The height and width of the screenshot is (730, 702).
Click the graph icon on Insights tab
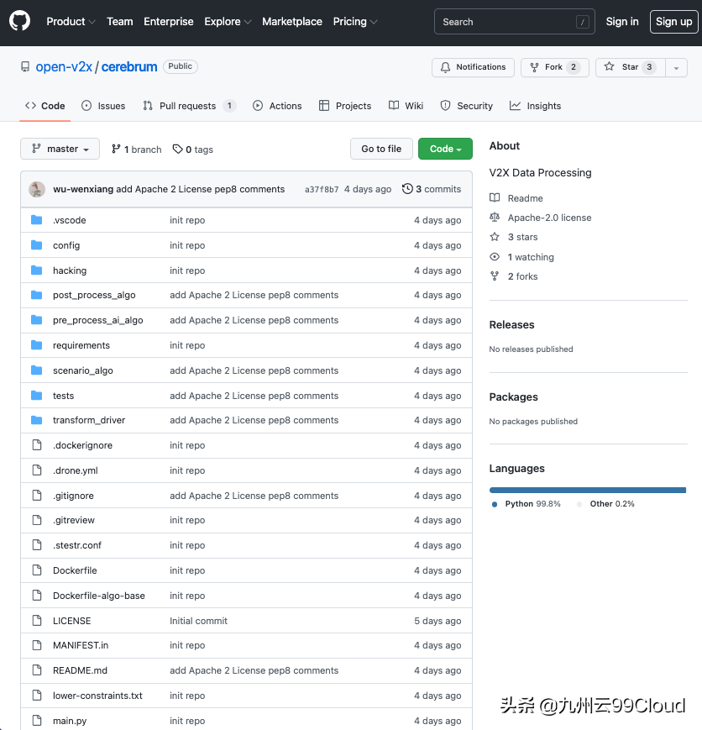pos(515,106)
